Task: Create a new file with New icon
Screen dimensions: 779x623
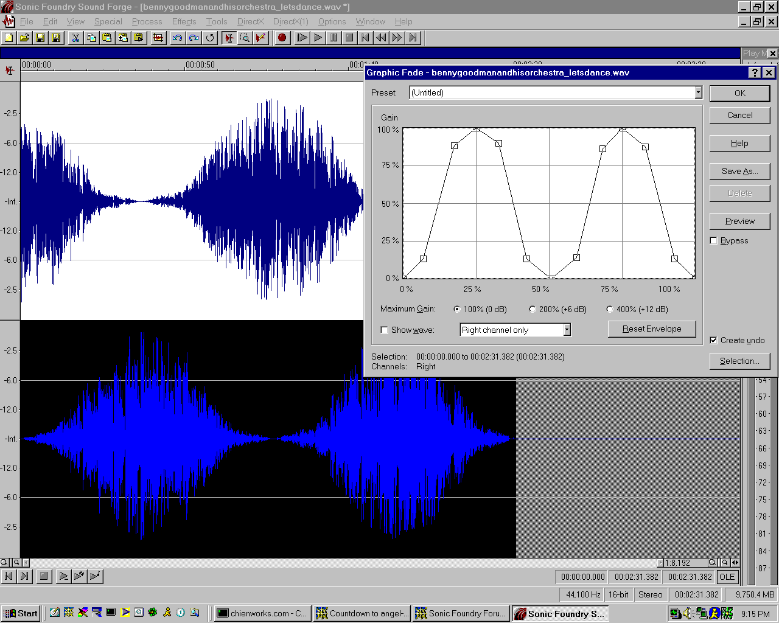Action: (x=9, y=38)
